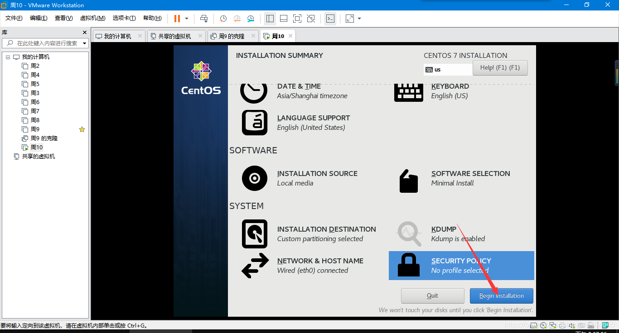Click the printer status bar icon

[x=562, y=325]
